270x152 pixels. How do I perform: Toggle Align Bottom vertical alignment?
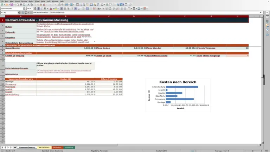click(x=79, y=8)
